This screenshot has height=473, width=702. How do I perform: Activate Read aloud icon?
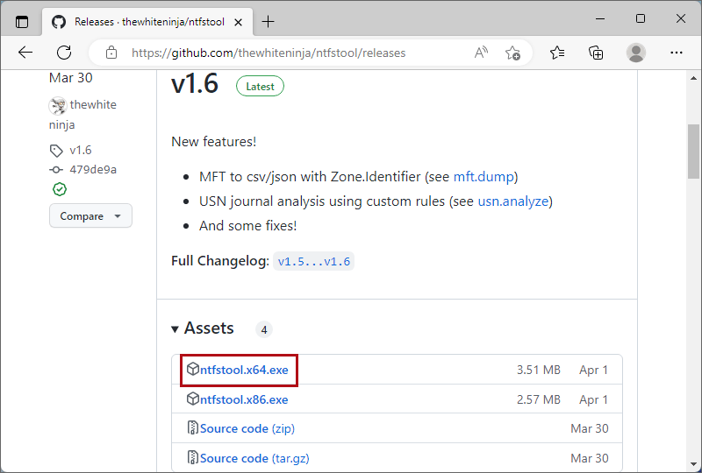coord(481,53)
